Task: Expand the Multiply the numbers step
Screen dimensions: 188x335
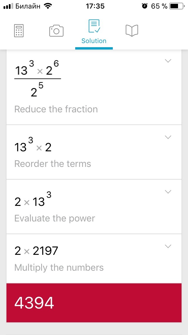Action: tap(168, 246)
